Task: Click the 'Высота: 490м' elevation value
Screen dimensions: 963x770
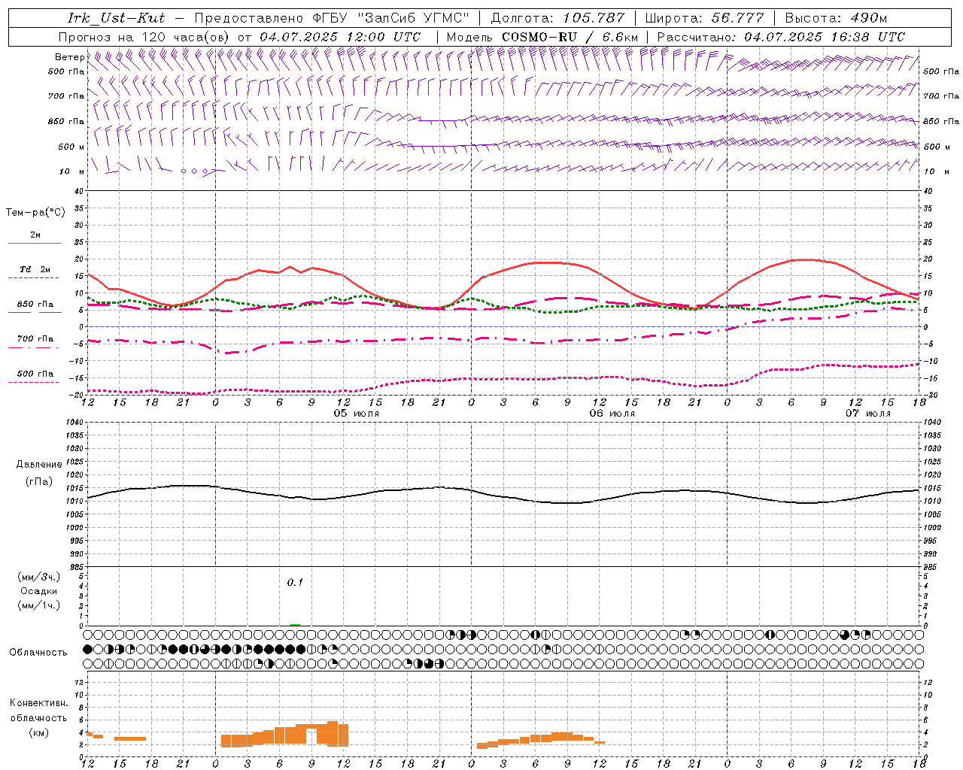Action: tap(836, 18)
